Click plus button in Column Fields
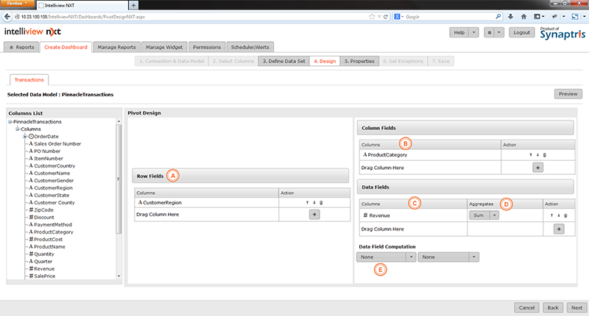The image size is (589, 316). [x=537, y=167]
